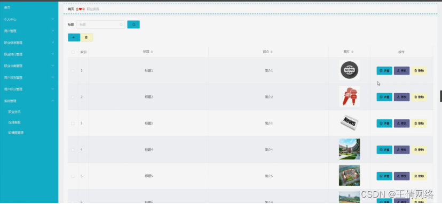Click 删除 for row 标题5
The image size is (442, 204).
tap(419, 176)
